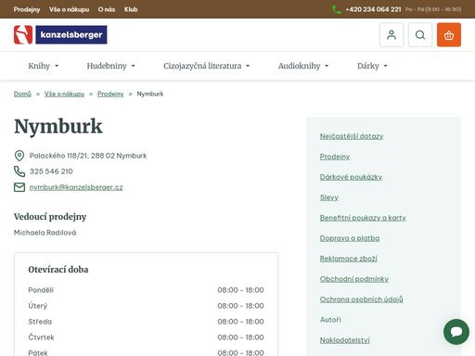Click Michaela Radilová name

[x=45, y=233]
